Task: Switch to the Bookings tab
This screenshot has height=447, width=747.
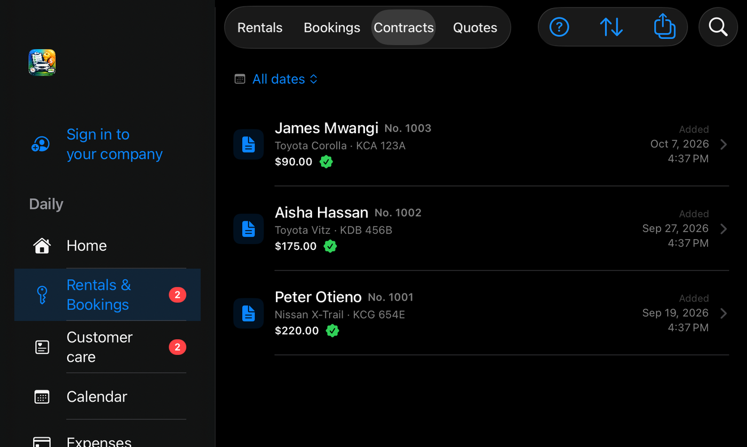Action: pos(332,28)
